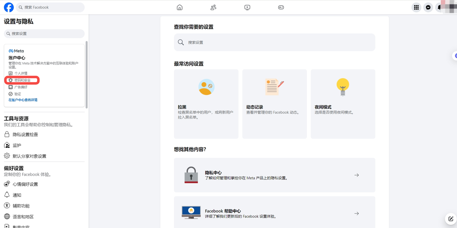Click arrow on Facebook 帮助中心 row
The height and width of the screenshot is (228, 457).
(x=357, y=213)
